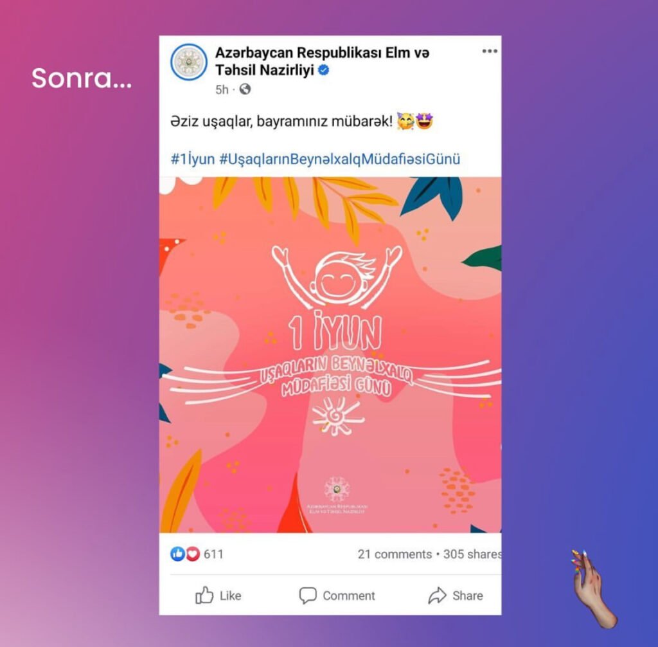Click the 5h post timestamp
This screenshot has width=658, height=647.
pos(222,89)
